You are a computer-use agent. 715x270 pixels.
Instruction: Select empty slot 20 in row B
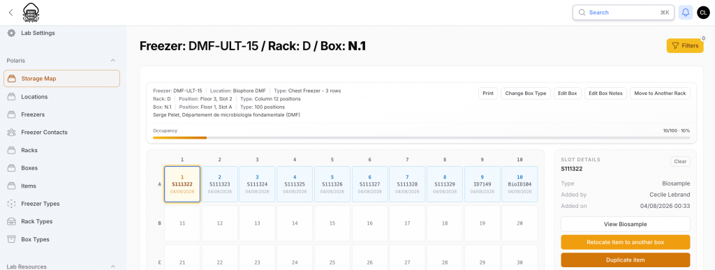pos(519,223)
